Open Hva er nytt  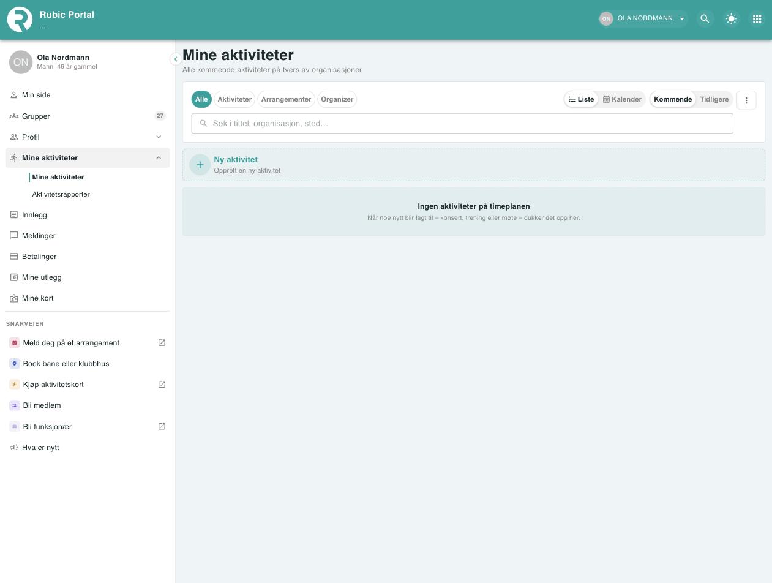(88, 448)
